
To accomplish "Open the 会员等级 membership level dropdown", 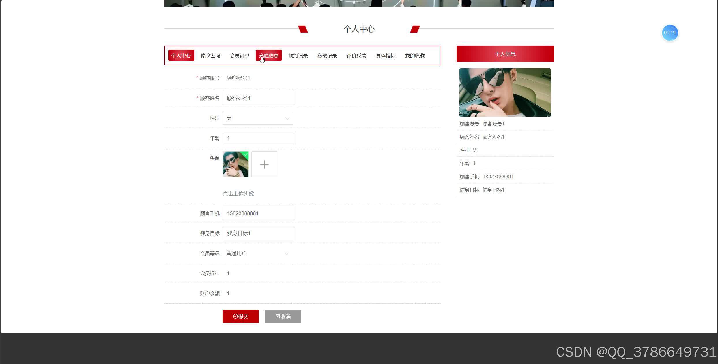I will coord(257,253).
